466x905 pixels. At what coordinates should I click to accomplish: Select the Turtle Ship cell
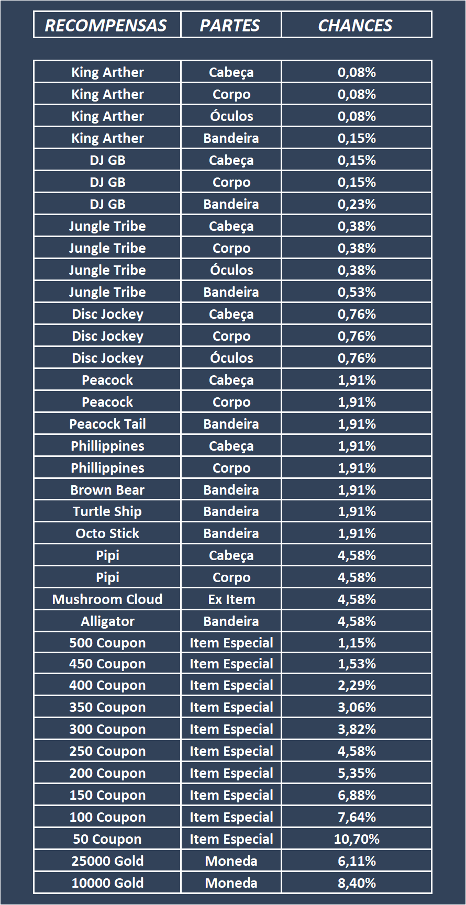107,511
